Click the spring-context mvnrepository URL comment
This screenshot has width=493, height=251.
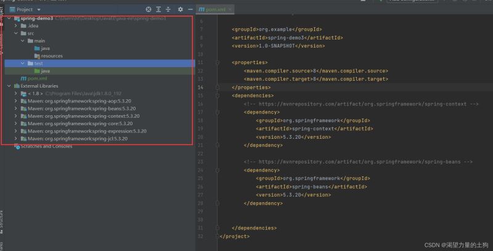(362, 104)
